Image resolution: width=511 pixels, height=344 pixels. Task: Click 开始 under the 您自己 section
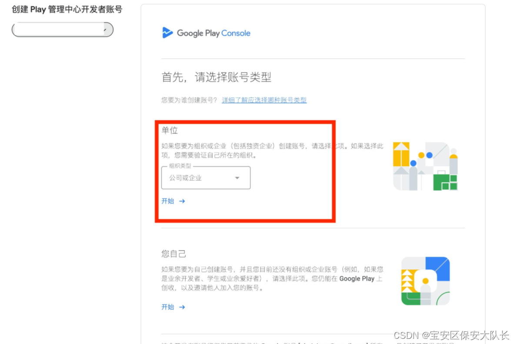(x=167, y=307)
